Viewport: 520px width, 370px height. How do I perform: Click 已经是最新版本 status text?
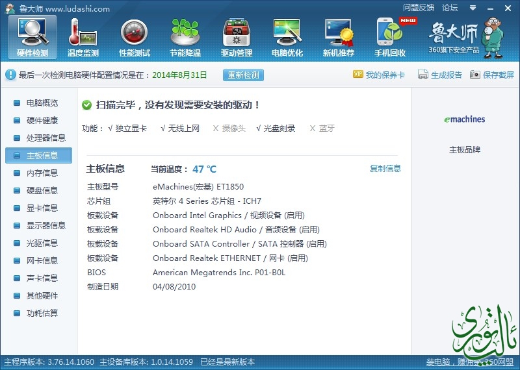tap(227, 362)
